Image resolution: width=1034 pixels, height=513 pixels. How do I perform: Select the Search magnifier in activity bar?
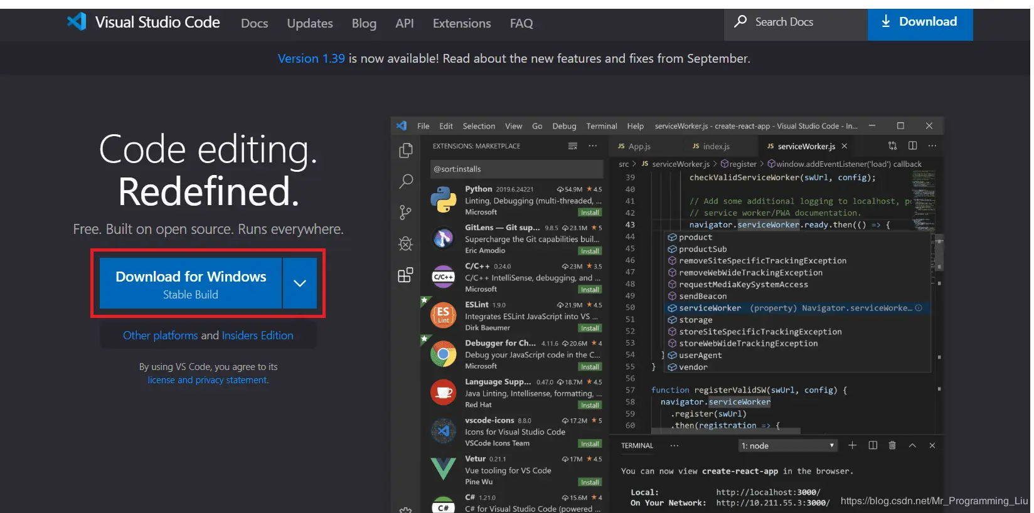[x=406, y=182]
